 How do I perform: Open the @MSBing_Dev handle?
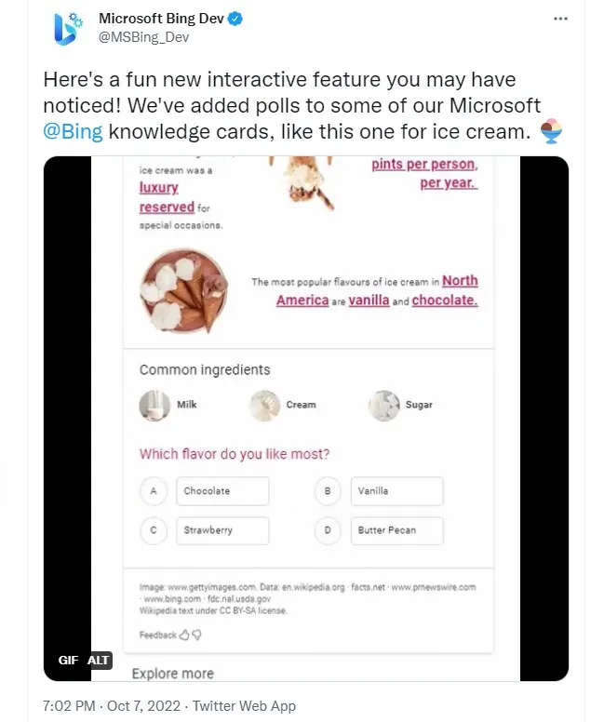point(143,37)
